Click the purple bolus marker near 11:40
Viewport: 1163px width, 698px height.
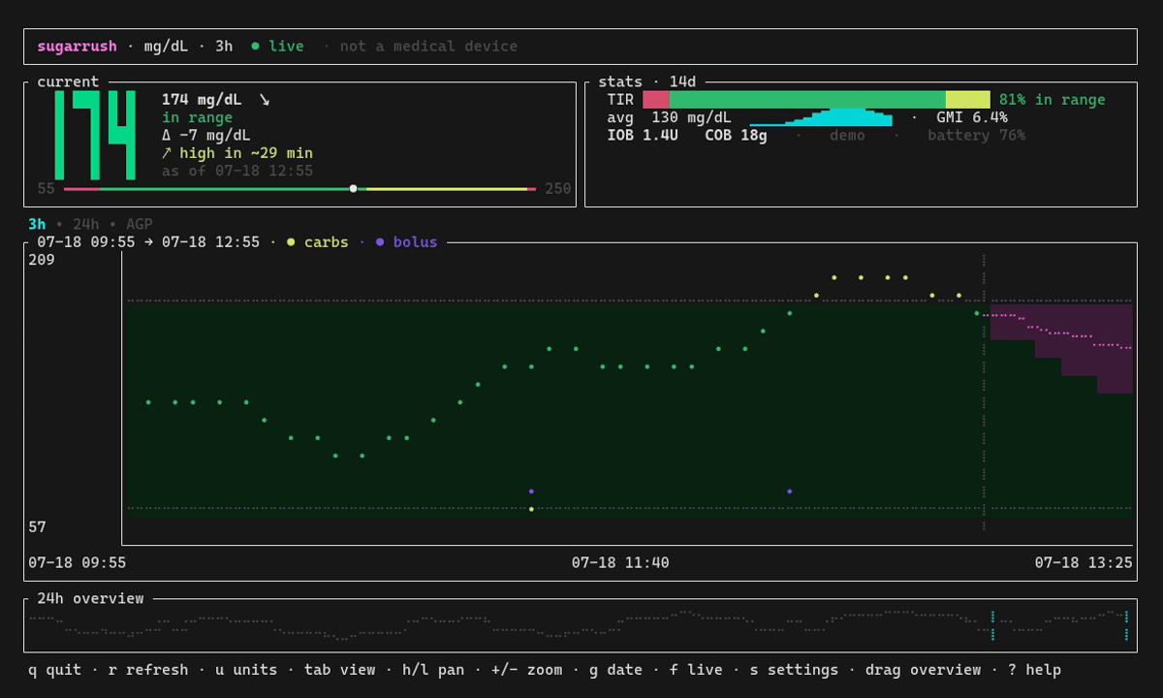point(531,492)
